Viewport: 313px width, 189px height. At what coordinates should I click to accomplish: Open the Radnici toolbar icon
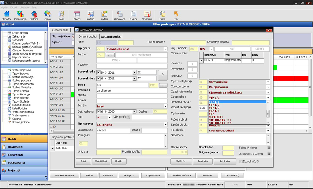(90, 15)
